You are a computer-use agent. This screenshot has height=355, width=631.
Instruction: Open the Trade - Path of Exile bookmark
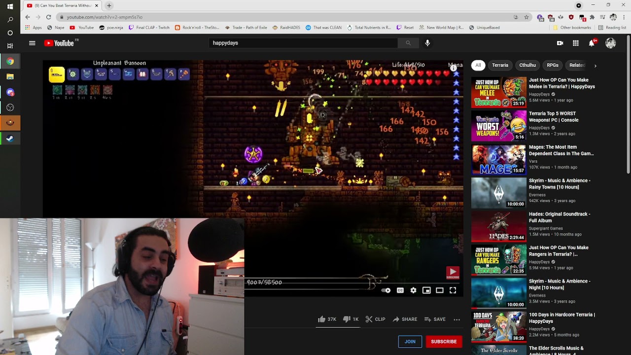click(x=246, y=28)
